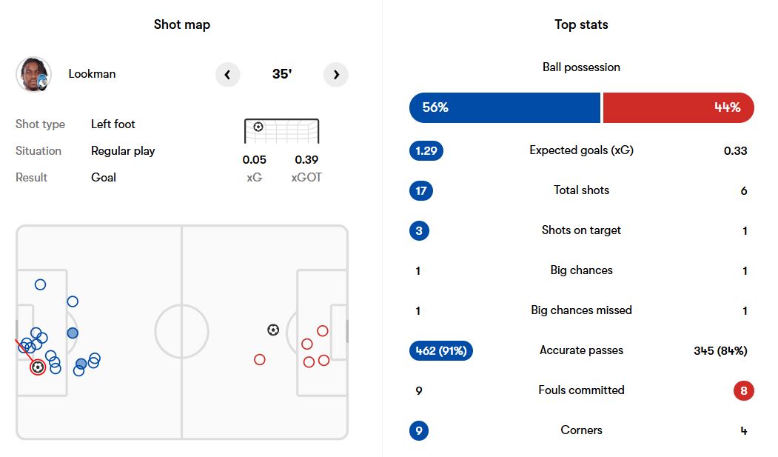Select the filled blue shot on the penalty arc

(73, 333)
